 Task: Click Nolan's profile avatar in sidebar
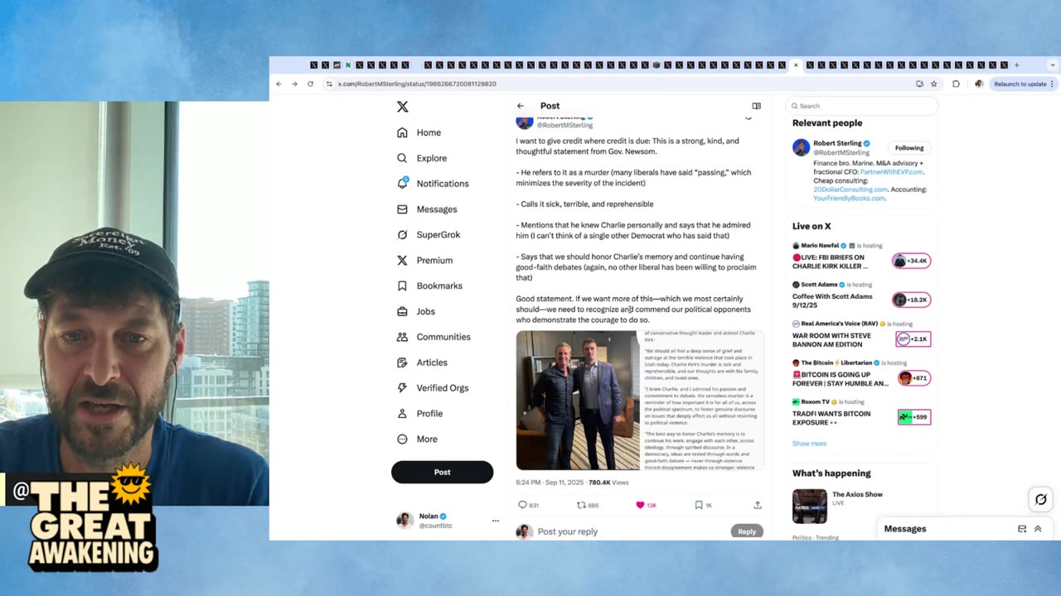[x=405, y=520]
